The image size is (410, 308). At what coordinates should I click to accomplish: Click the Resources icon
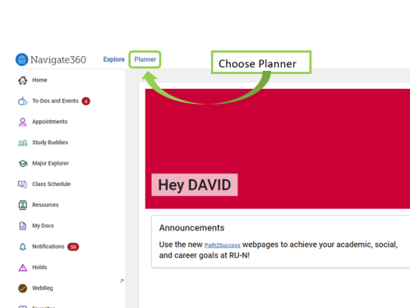(23, 205)
